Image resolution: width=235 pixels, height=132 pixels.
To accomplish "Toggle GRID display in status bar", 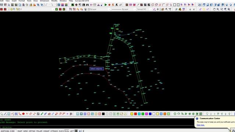I will click(25, 131).
